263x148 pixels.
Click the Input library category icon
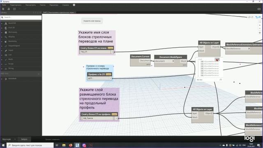(x=6, y=51)
